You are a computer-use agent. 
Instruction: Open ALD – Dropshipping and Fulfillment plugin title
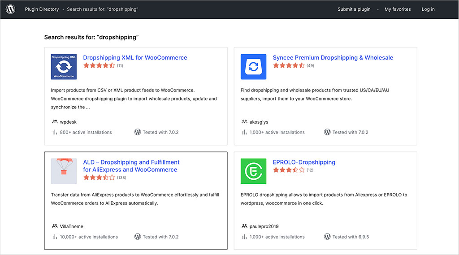click(131, 166)
